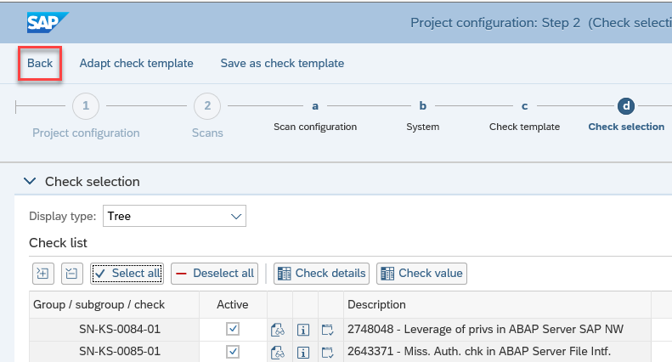Screen dimensions: 672x362
Task: Collapse the Check selection section
Action: [x=31, y=181]
